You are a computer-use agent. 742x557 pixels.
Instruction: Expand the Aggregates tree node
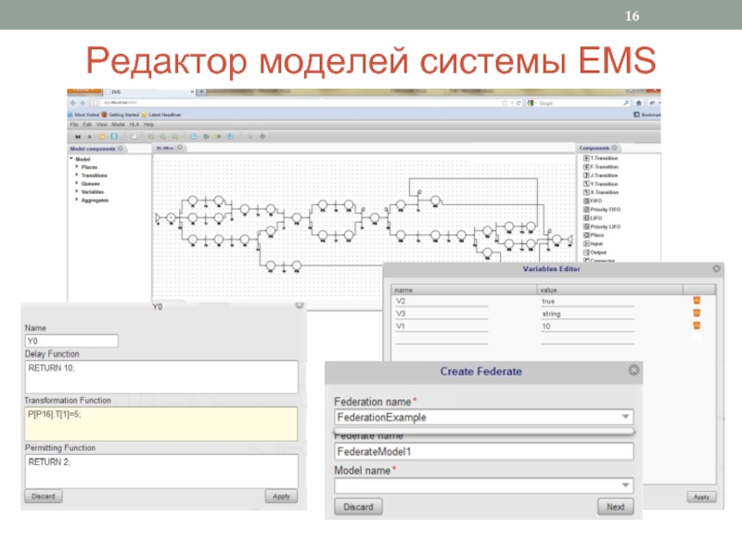77,200
